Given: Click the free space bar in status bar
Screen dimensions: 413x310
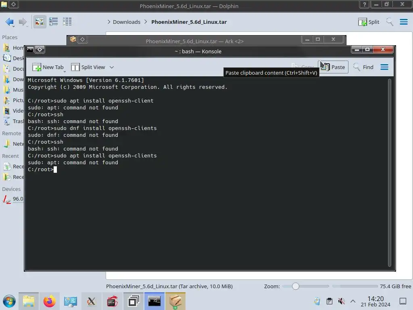Looking at the screenshot, I should [x=355, y=286].
